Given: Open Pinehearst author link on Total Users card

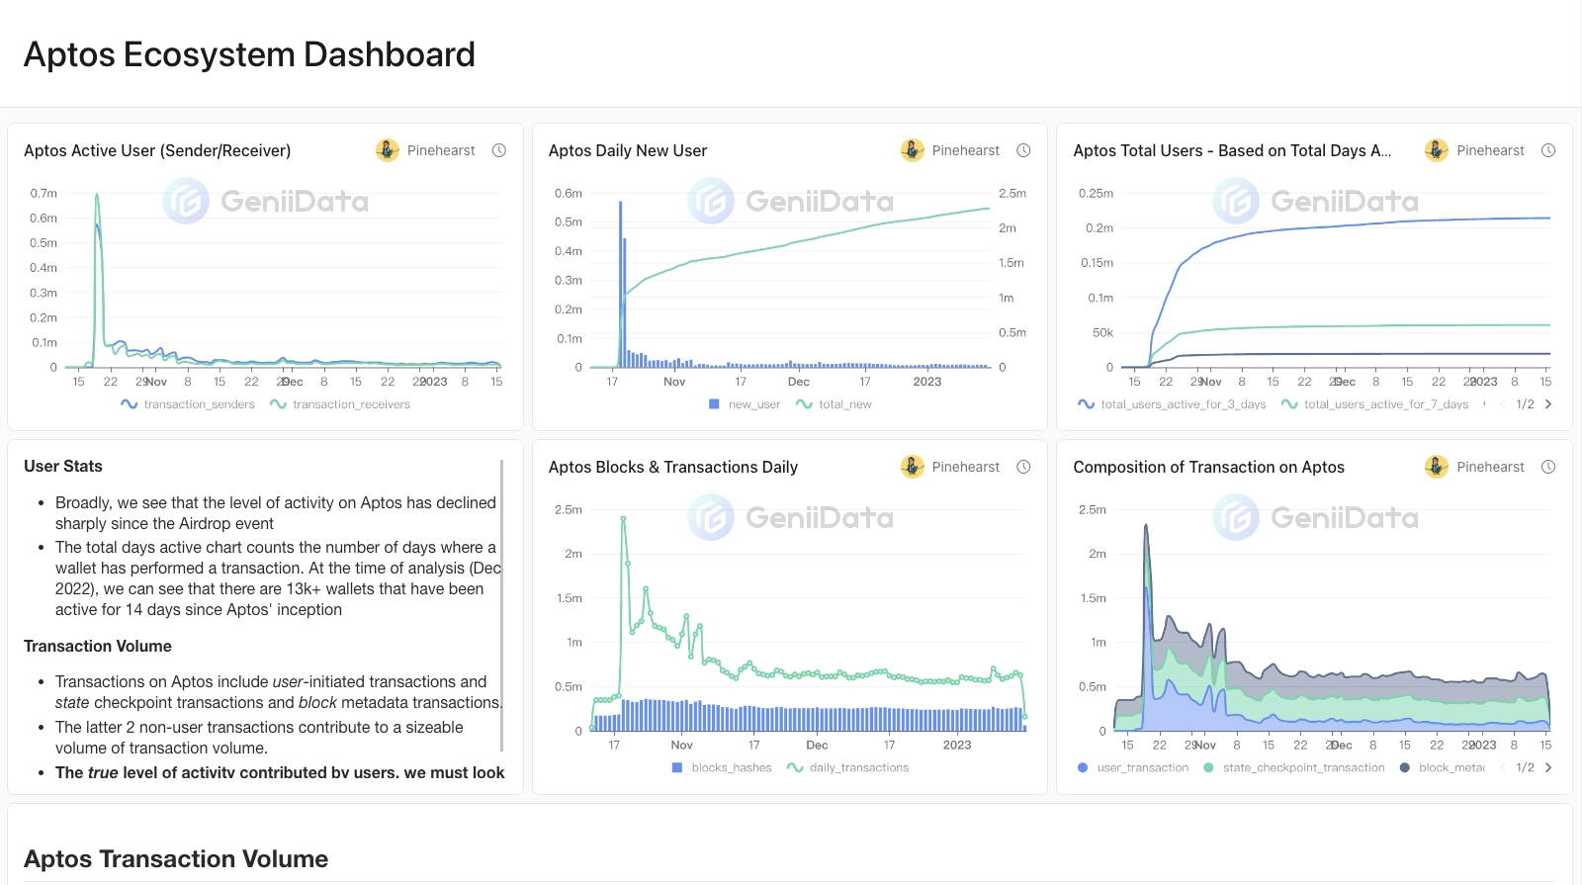Looking at the screenshot, I should tap(1490, 150).
